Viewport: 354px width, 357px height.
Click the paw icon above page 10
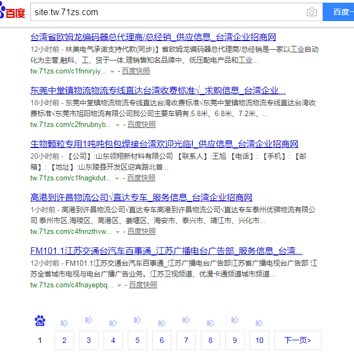click(259, 323)
